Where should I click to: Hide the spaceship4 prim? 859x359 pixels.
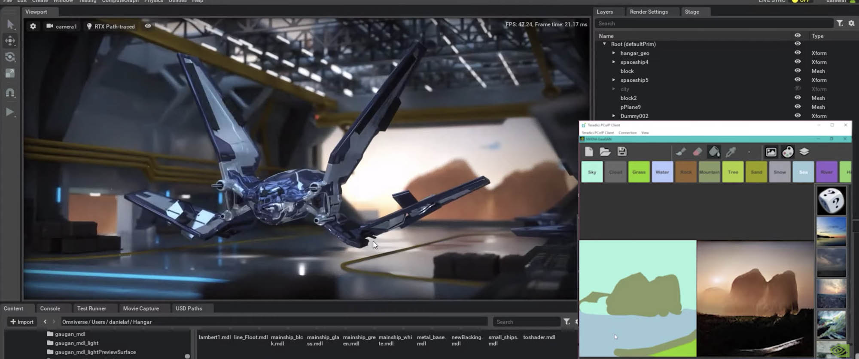click(x=798, y=62)
